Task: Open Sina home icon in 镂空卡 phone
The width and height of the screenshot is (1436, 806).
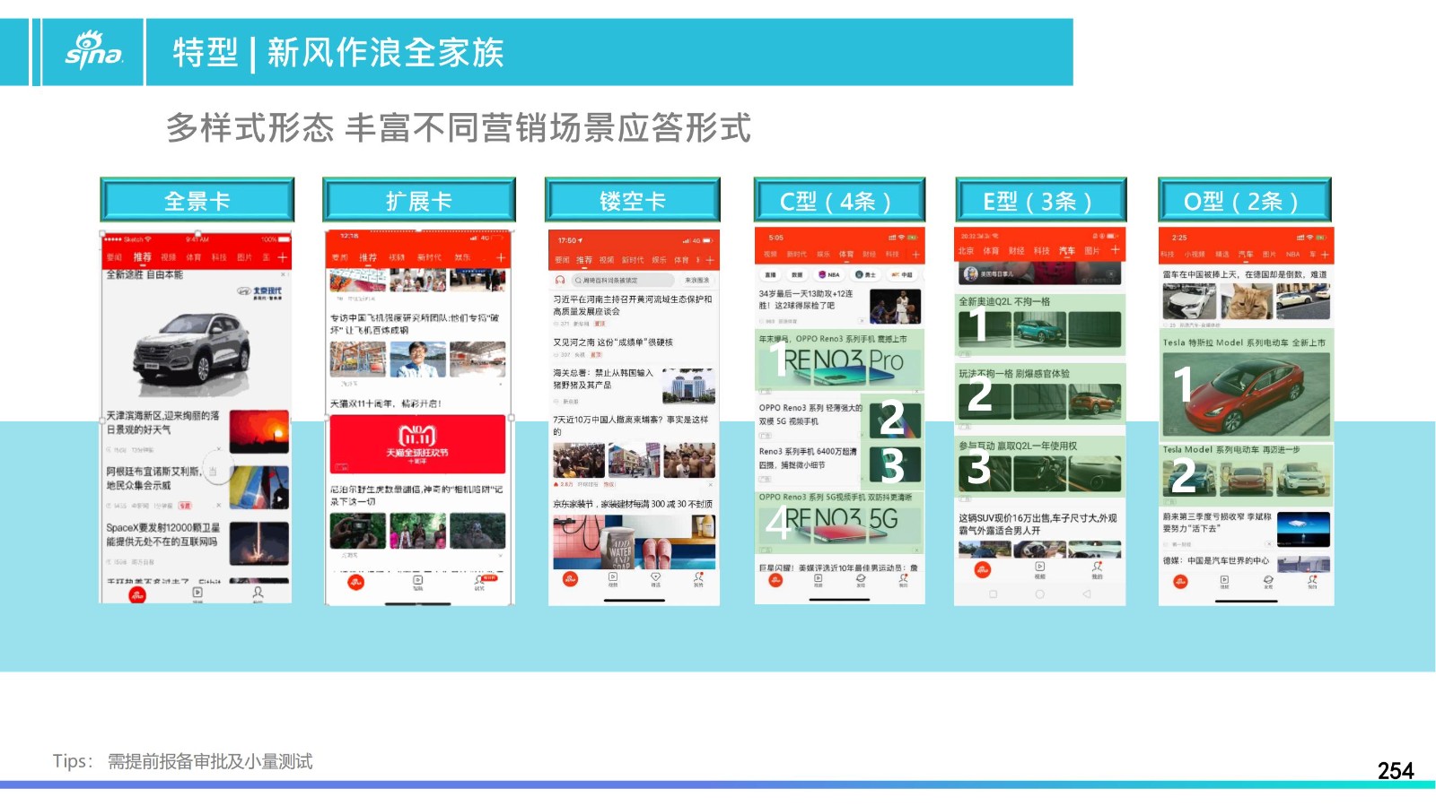Action: point(570,579)
